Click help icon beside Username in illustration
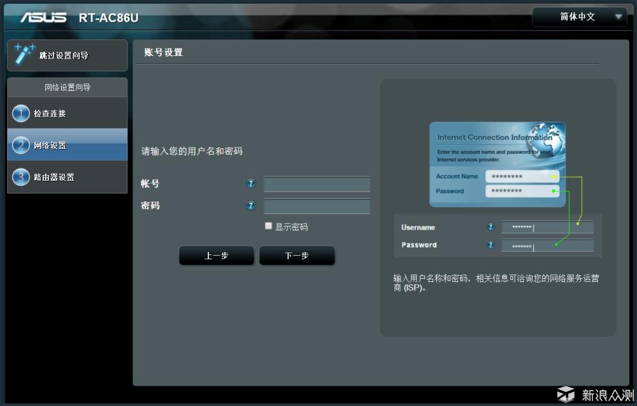The height and width of the screenshot is (406, 637). click(x=490, y=227)
